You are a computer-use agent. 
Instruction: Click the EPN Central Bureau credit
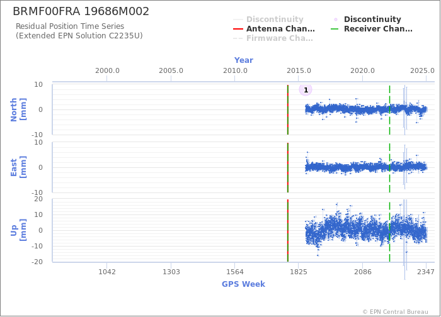click(396, 312)
